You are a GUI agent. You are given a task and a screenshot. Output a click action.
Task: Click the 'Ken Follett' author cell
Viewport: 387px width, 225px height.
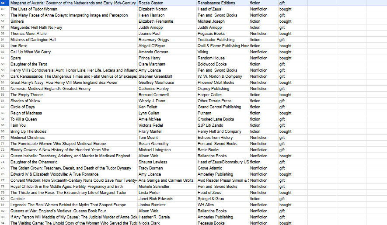coord(147,107)
